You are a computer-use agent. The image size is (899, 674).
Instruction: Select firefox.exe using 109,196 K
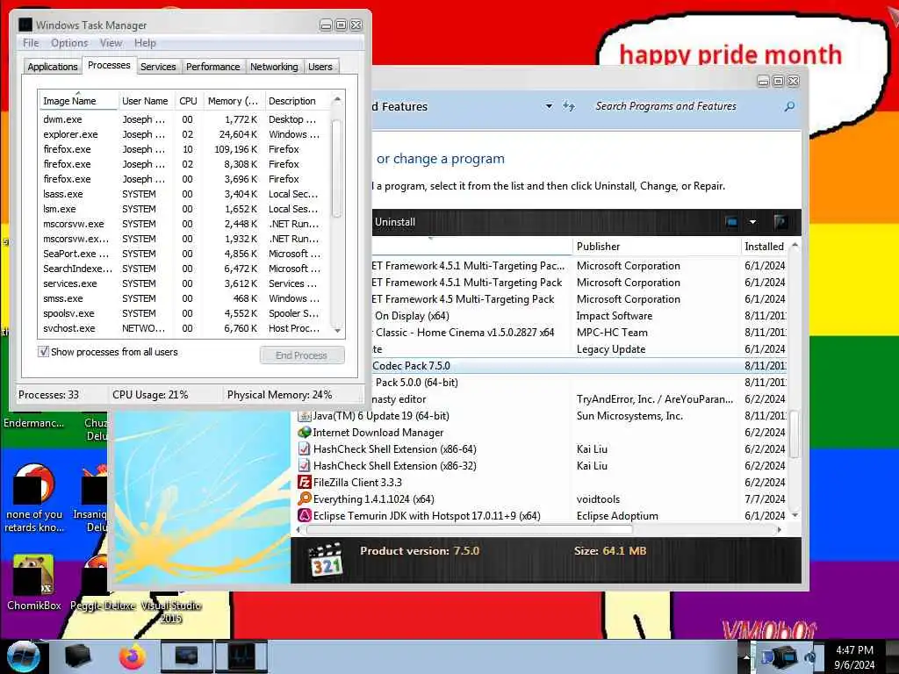[x=183, y=149]
